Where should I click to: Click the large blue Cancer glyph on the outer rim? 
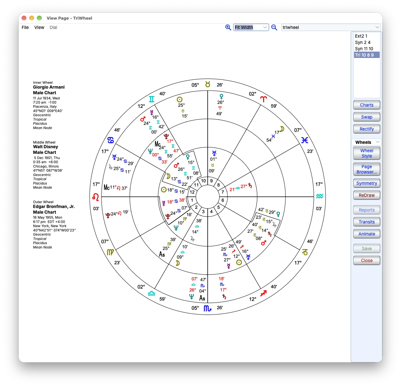111,140
